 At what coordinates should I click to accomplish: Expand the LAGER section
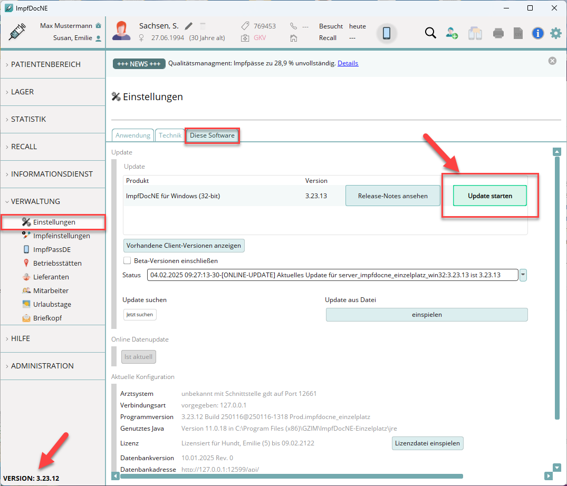click(x=53, y=92)
